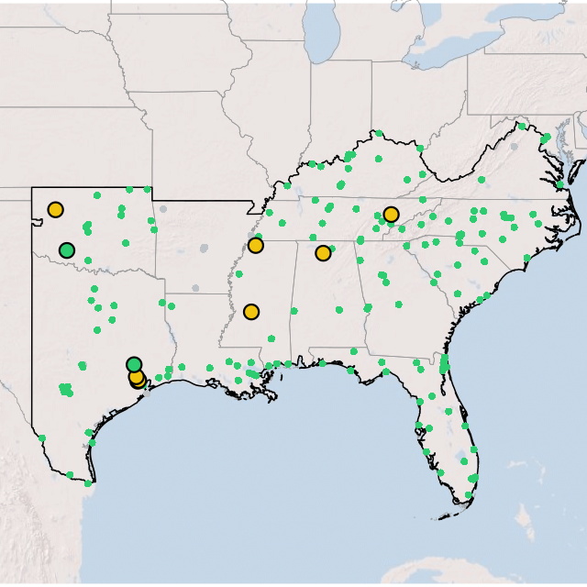
Task: Select large yellow marker in eastern Tennessee
Action: [391, 215]
